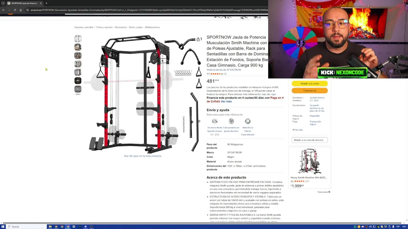Click the '80 Kilogramos' weight value
The height and width of the screenshot is (229, 408).
[x=235, y=144]
